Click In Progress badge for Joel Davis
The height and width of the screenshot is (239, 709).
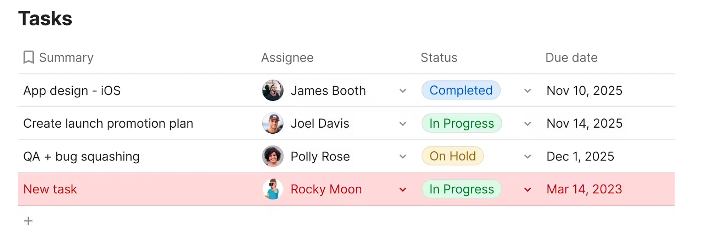[x=462, y=123]
